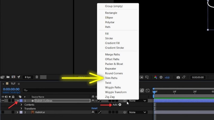
Task: Choose Wiggle Transform in Add menu
Action: pyautogui.click(x=116, y=92)
